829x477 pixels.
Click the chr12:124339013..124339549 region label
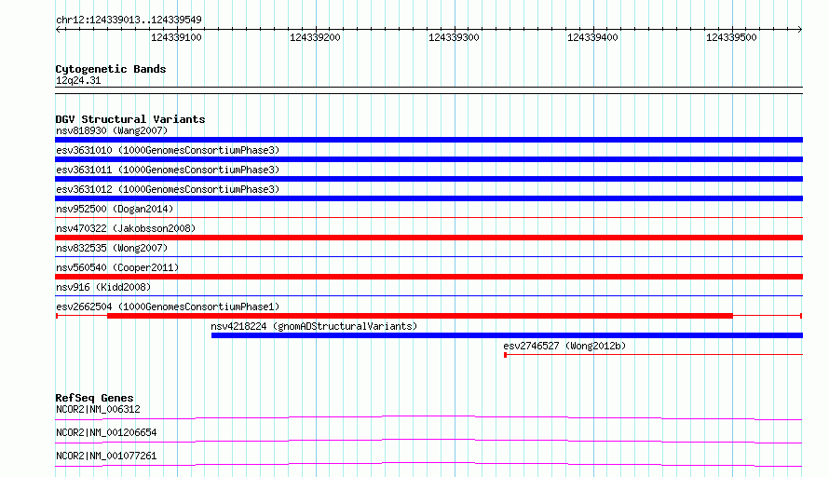pos(129,20)
